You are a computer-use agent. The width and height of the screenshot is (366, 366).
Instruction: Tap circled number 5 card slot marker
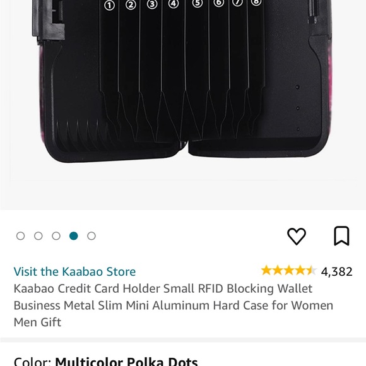pos(198,3)
